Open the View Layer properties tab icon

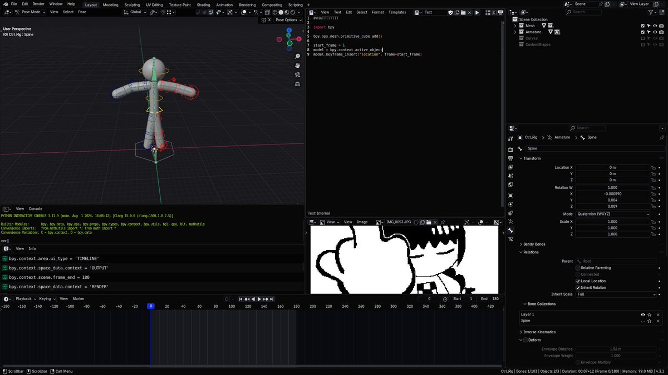pyautogui.click(x=511, y=167)
